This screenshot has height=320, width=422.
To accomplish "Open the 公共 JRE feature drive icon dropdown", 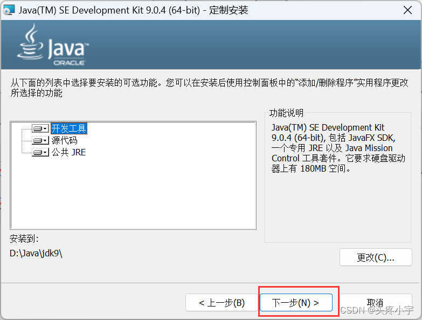I will pos(40,152).
